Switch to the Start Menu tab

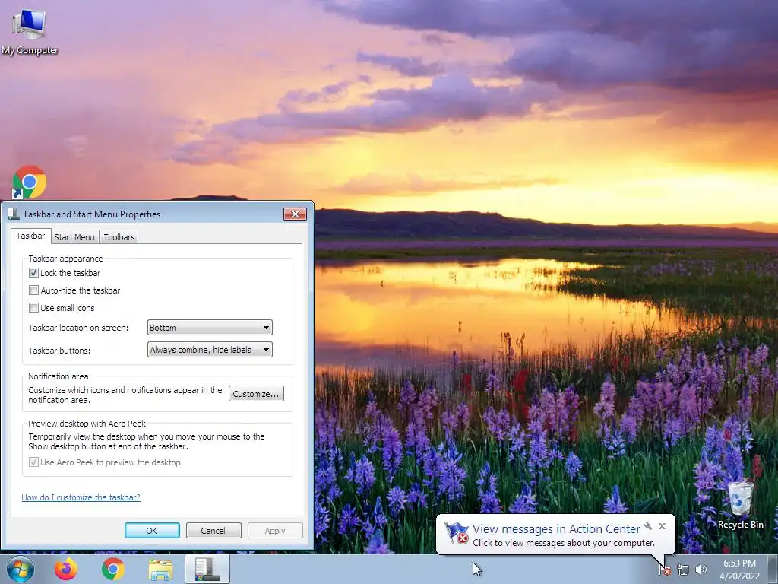[x=74, y=237]
